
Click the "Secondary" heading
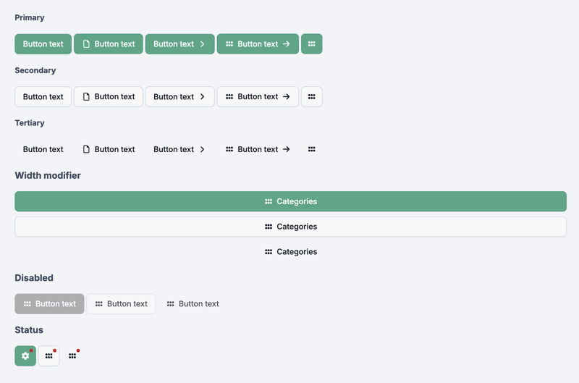click(35, 70)
